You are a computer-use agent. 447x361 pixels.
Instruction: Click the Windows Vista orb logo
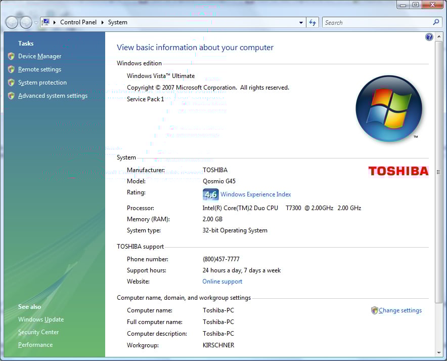coord(389,108)
